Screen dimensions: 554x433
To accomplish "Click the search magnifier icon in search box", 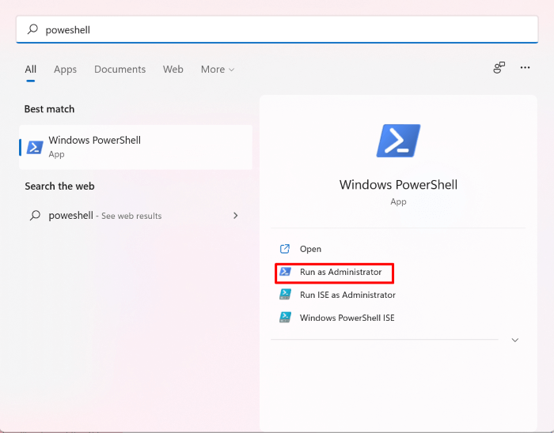I will pos(32,29).
